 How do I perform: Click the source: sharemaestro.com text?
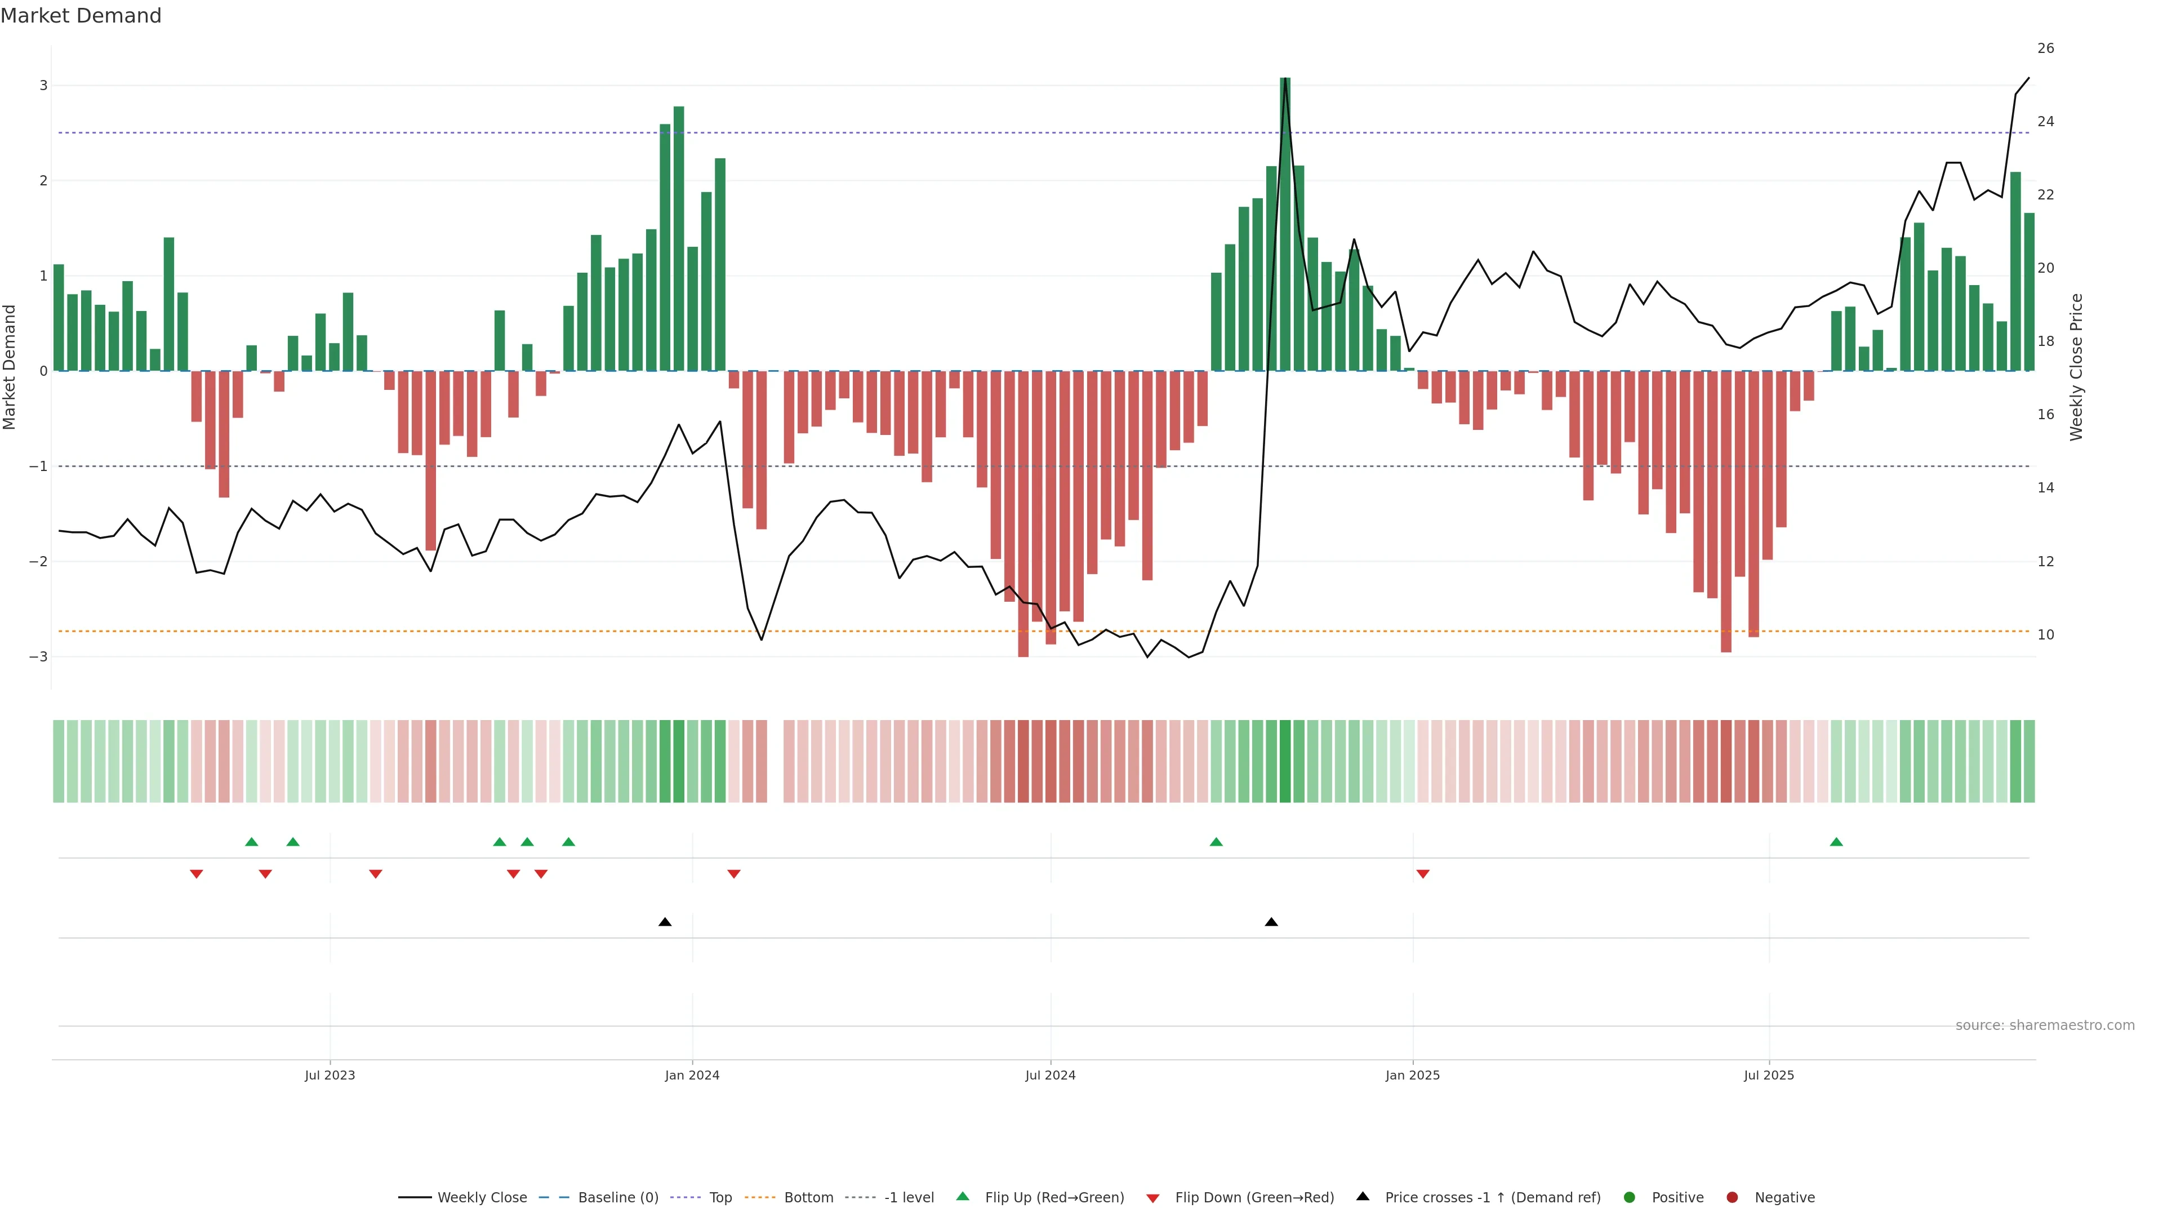tap(2045, 1025)
